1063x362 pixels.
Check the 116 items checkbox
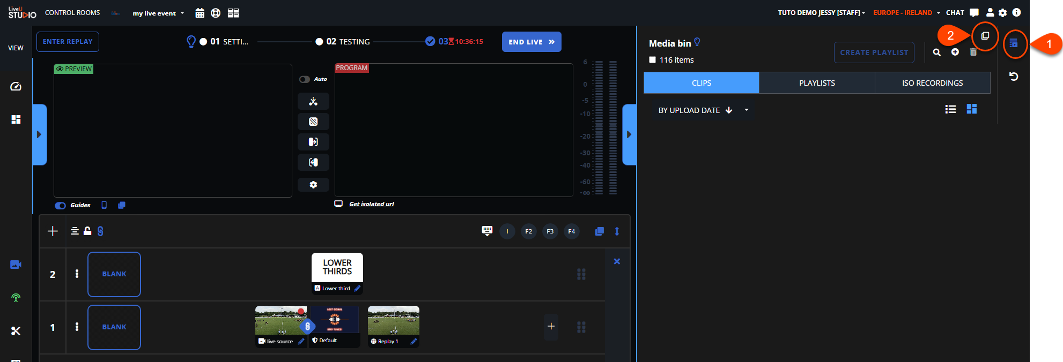pos(652,60)
